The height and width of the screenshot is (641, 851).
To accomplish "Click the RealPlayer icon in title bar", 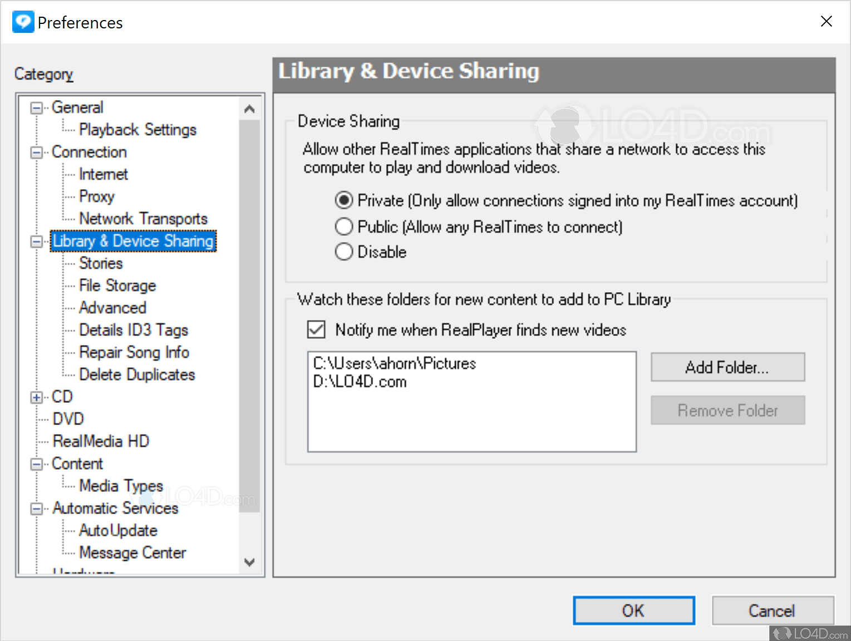I will 23,22.
